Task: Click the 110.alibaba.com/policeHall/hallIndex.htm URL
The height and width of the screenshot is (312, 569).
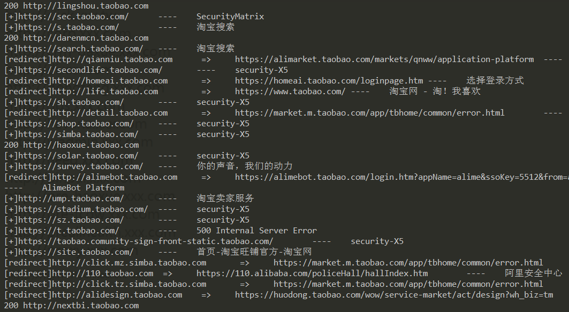Action: coord(312,273)
